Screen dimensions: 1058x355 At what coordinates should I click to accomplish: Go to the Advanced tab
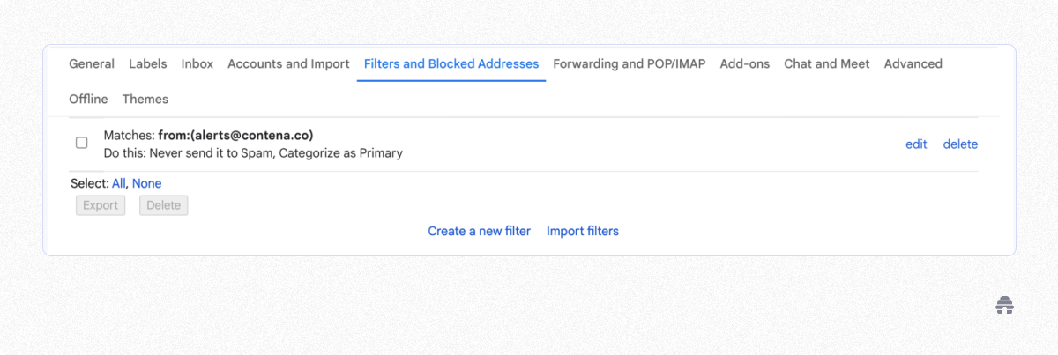click(913, 63)
